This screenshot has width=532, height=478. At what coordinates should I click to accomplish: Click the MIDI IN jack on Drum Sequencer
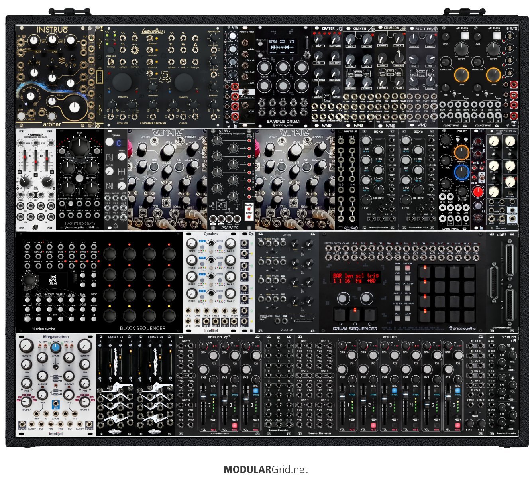coord(328,248)
